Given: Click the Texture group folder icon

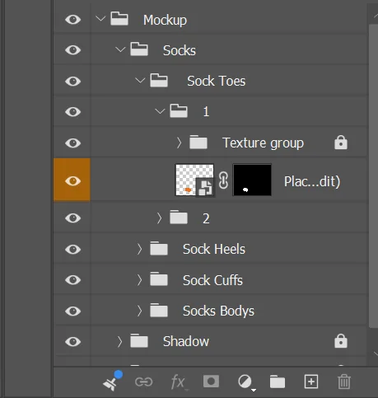Looking at the screenshot, I should point(198,142).
